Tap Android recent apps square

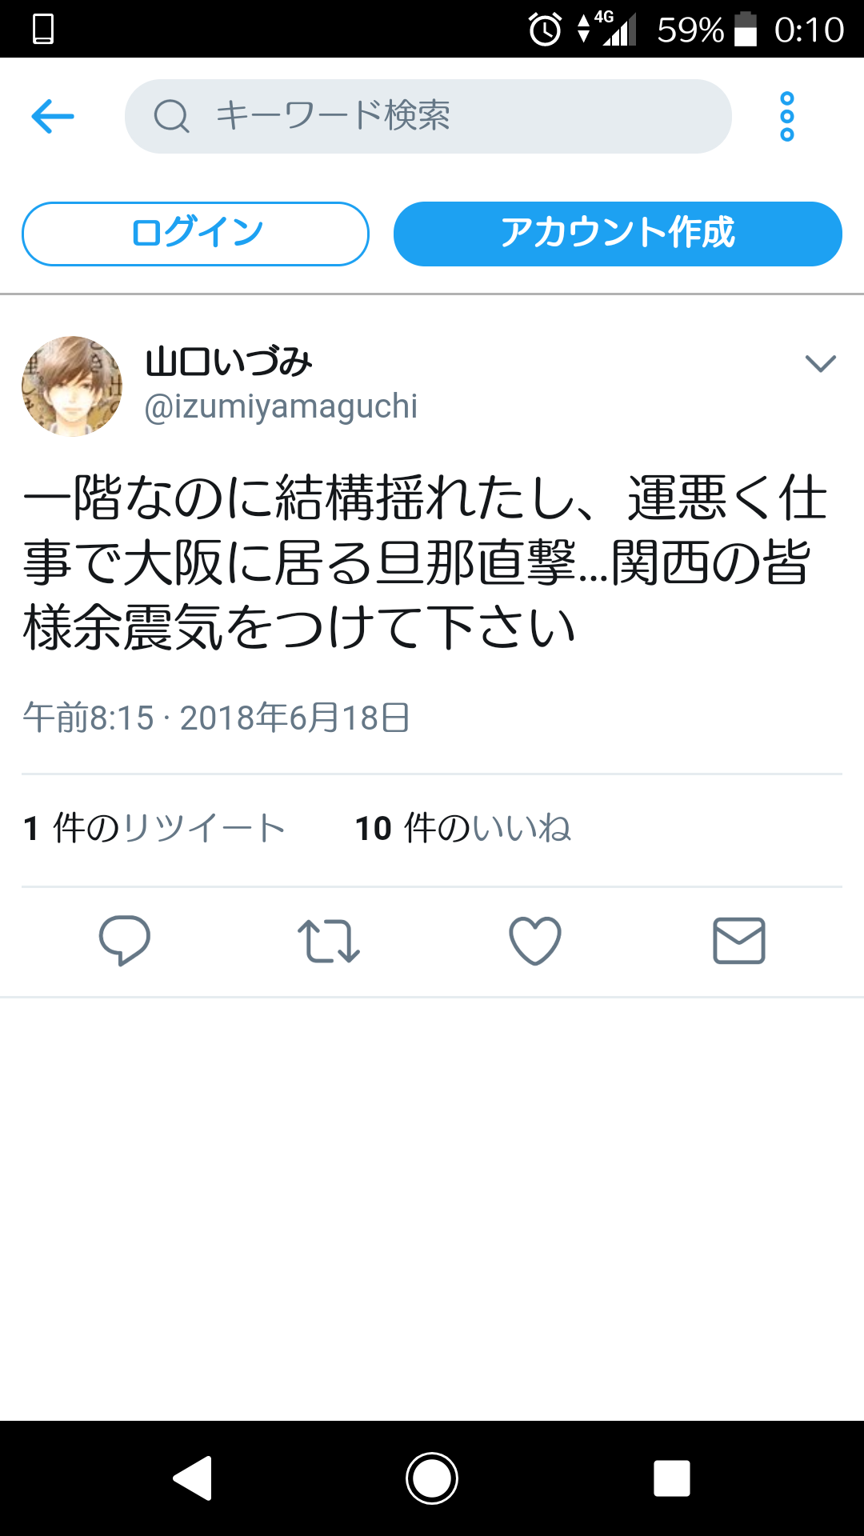672,1478
